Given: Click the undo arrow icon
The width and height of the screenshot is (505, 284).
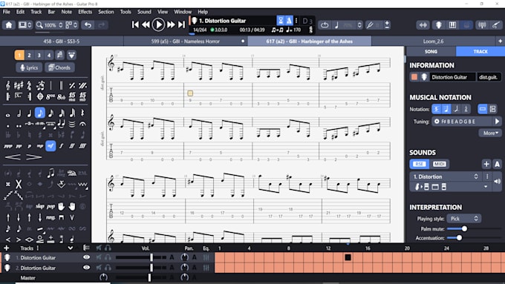Looking at the screenshot, I should pos(88,24).
